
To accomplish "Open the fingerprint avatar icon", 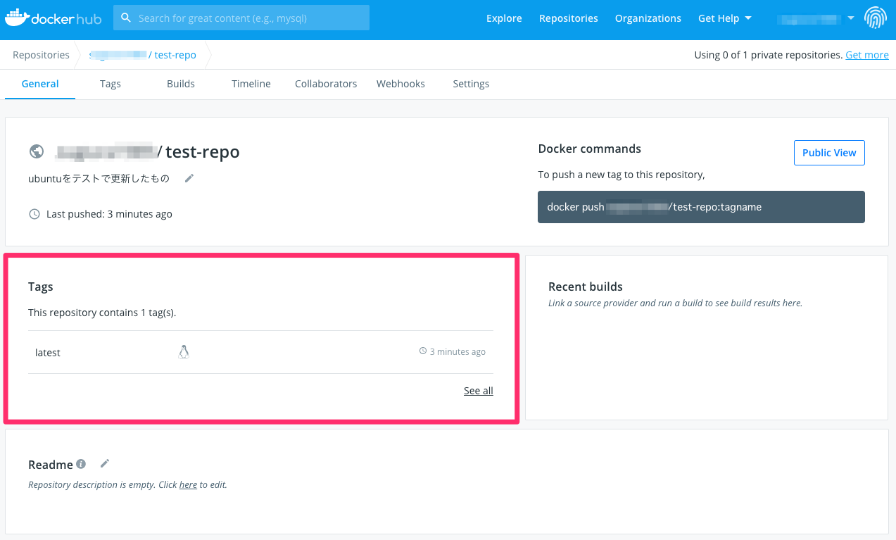I will click(876, 18).
